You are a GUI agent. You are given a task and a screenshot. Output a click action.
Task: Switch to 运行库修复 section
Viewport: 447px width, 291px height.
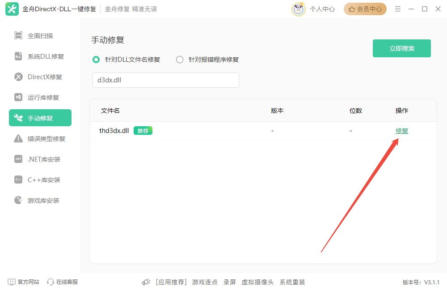pyautogui.click(x=40, y=98)
